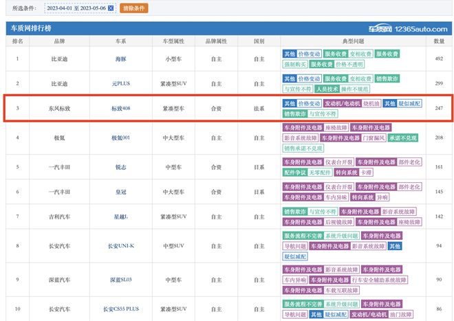Select the 数量 column header
Viewport: 454px width, 321px height.
click(439, 41)
